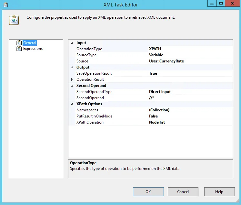Select the SourceType Variable value
The width and height of the screenshot is (241, 205).
190,55
